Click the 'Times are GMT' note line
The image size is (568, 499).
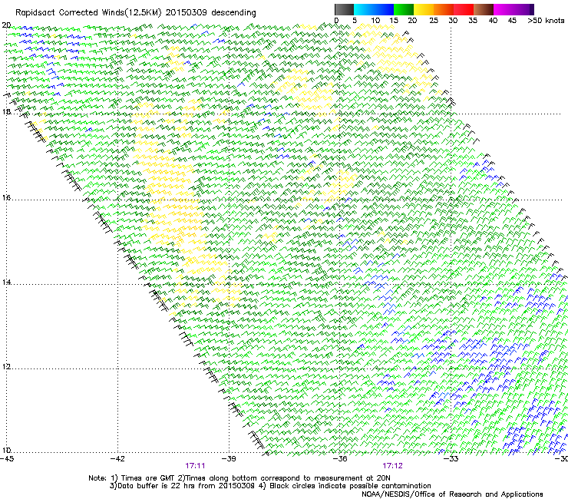point(239,478)
